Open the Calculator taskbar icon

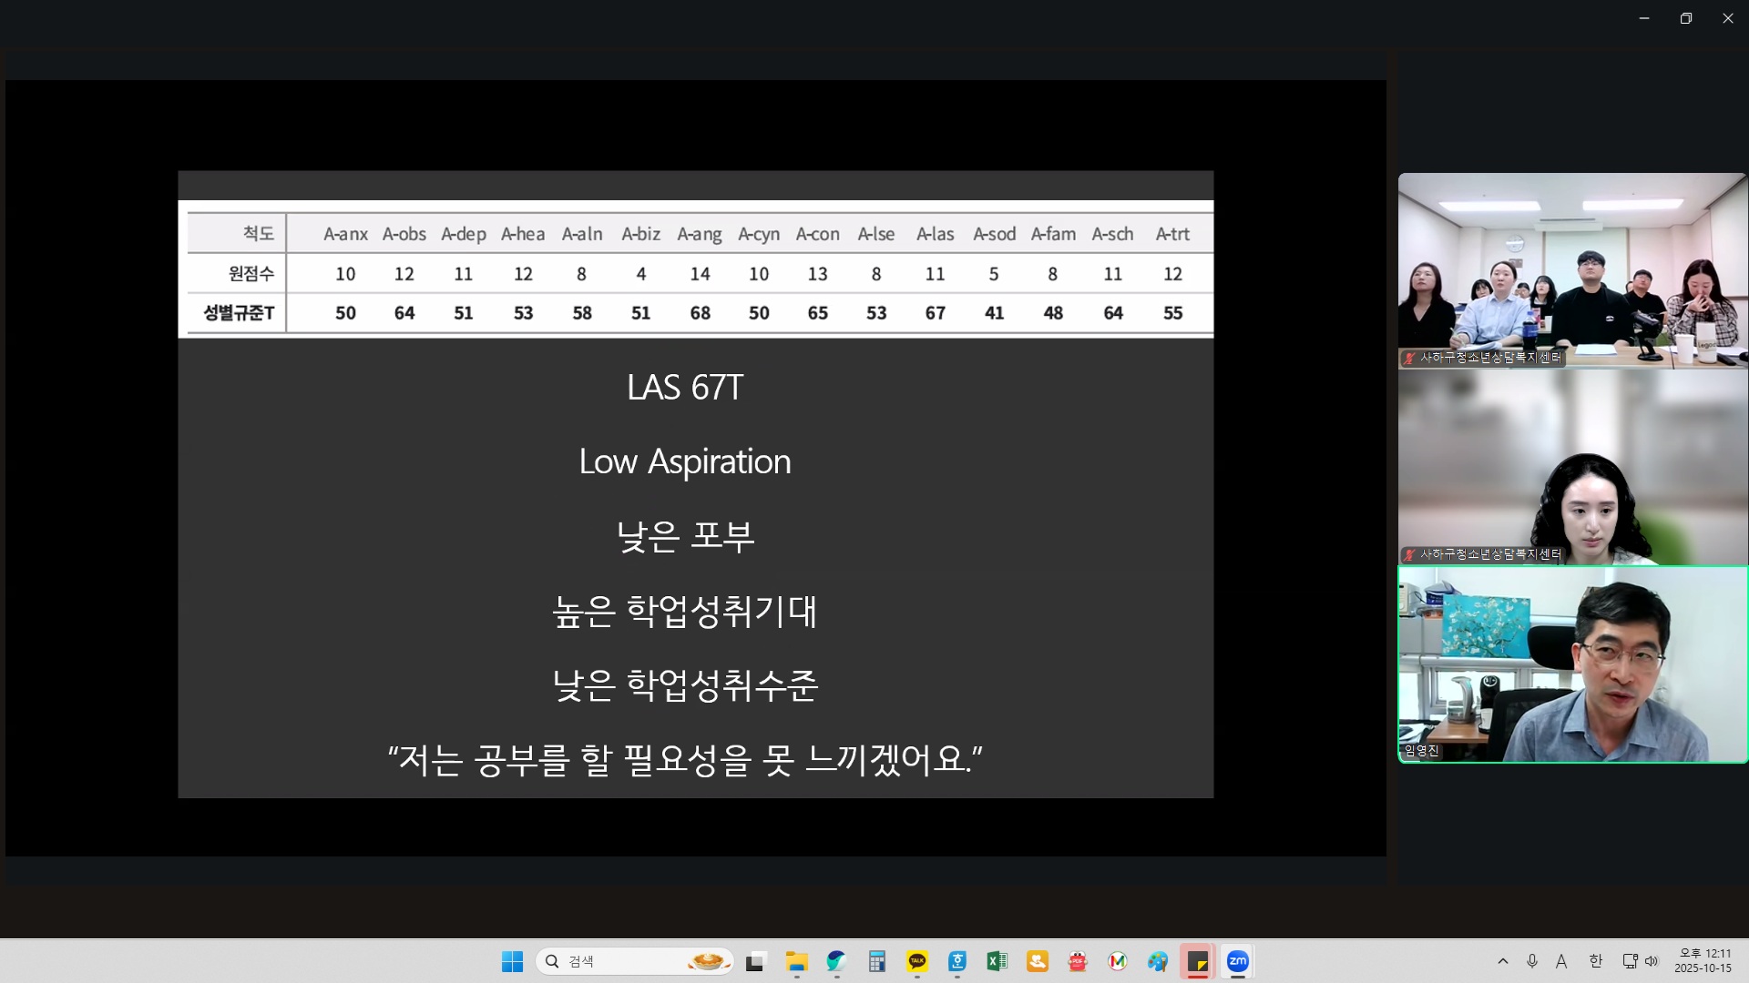tap(876, 961)
